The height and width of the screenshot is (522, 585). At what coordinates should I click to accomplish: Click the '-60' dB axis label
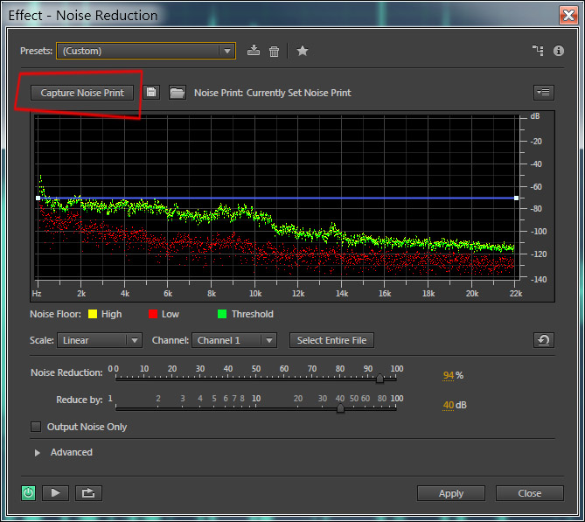pos(536,186)
